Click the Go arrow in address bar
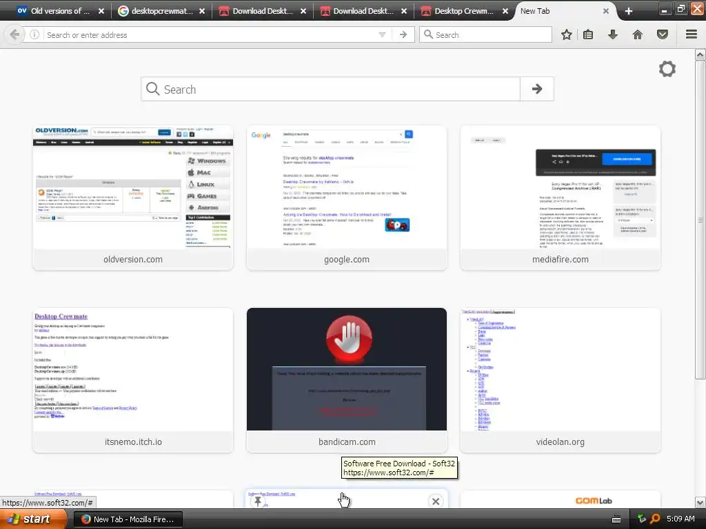Screen dimensions: 706x529 click(x=403, y=34)
